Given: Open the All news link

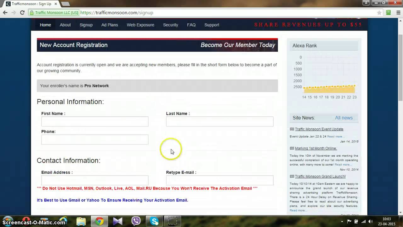Looking at the screenshot, I should (344, 118).
